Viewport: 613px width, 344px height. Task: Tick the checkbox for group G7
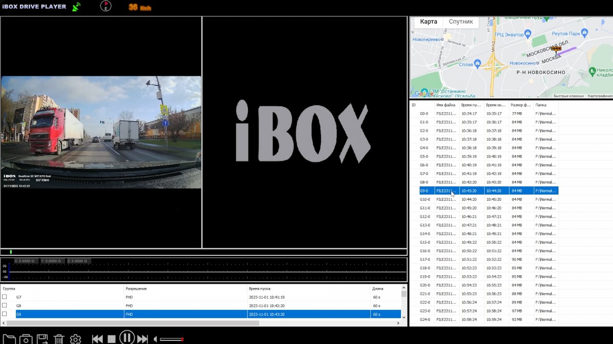pos(5,297)
